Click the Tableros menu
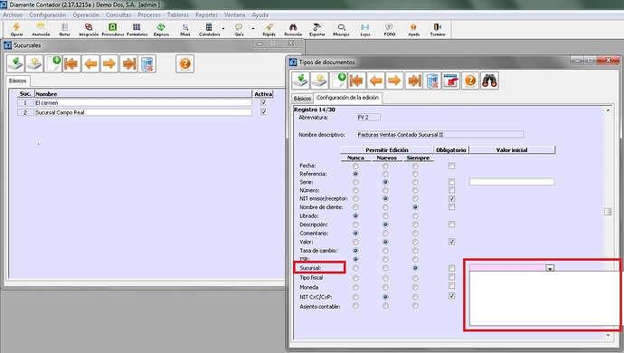The image size is (624, 353). click(x=178, y=14)
